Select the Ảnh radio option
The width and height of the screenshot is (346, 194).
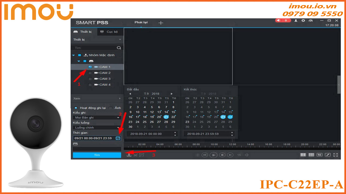[x=111, y=108]
